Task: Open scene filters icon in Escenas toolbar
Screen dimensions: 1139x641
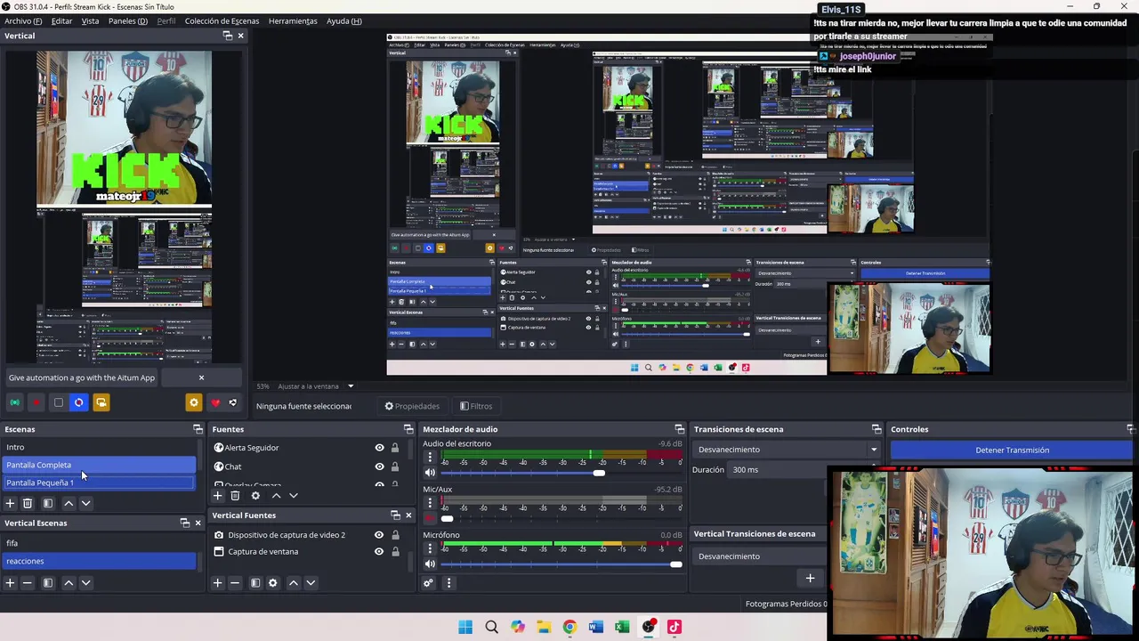Action: pyautogui.click(x=48, y=503)
